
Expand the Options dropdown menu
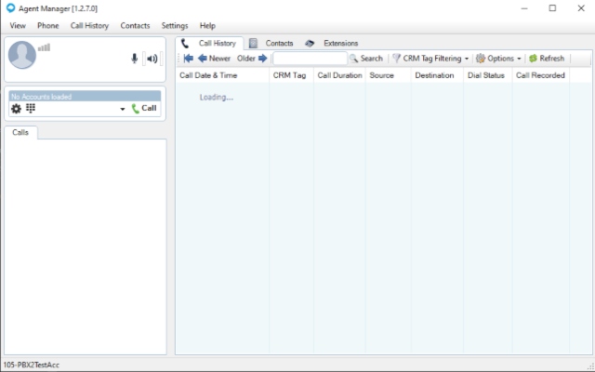[x=499, y=59]
